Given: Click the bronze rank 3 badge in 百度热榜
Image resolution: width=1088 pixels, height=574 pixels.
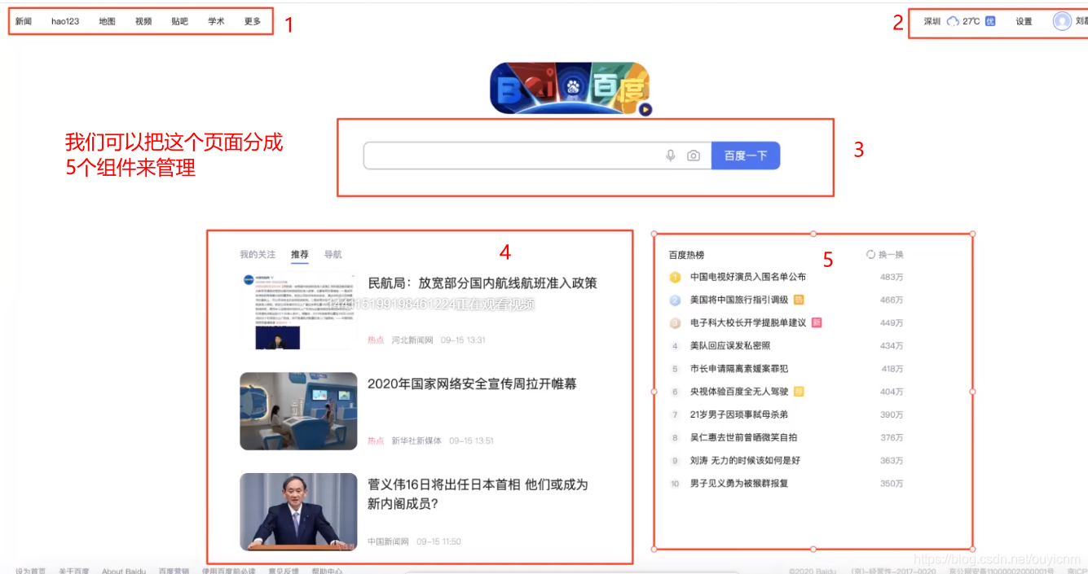Looking at the screenshot, I should pos(675,323).
